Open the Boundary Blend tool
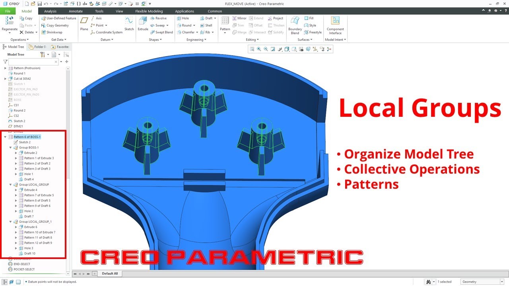509x286 pixels. coord(295,25)
